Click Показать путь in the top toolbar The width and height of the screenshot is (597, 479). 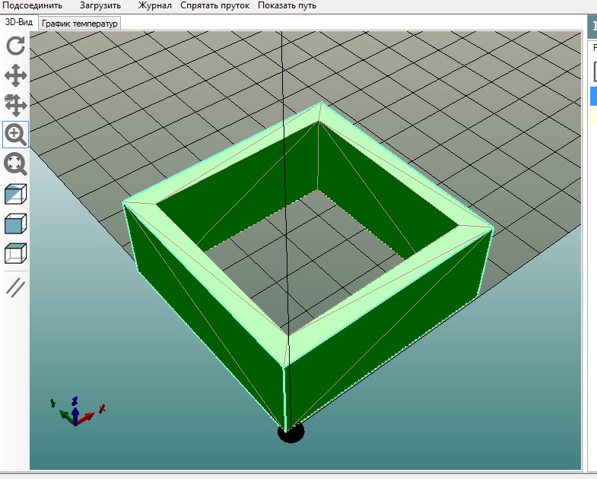coord(287,6)
